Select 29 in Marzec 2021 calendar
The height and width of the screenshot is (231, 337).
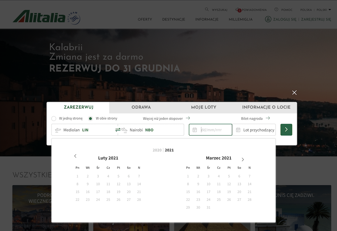click(188, 208)
